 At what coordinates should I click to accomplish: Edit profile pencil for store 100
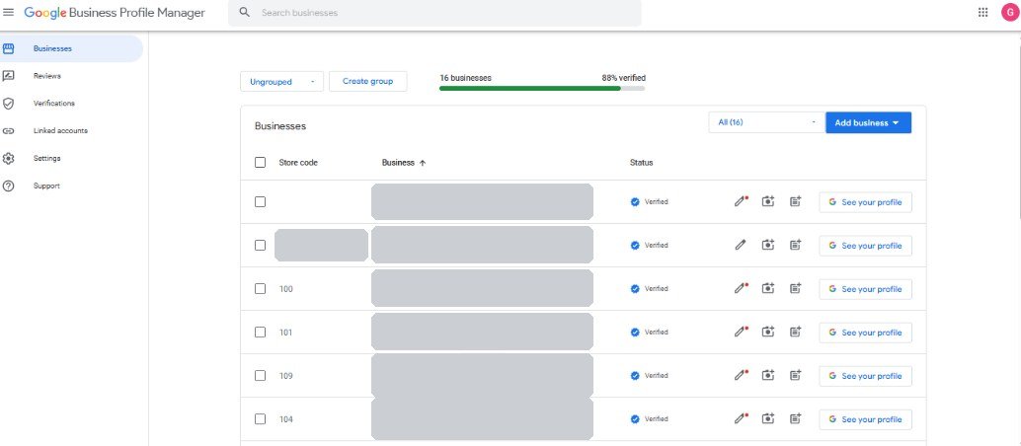click(x=741, y=288)
